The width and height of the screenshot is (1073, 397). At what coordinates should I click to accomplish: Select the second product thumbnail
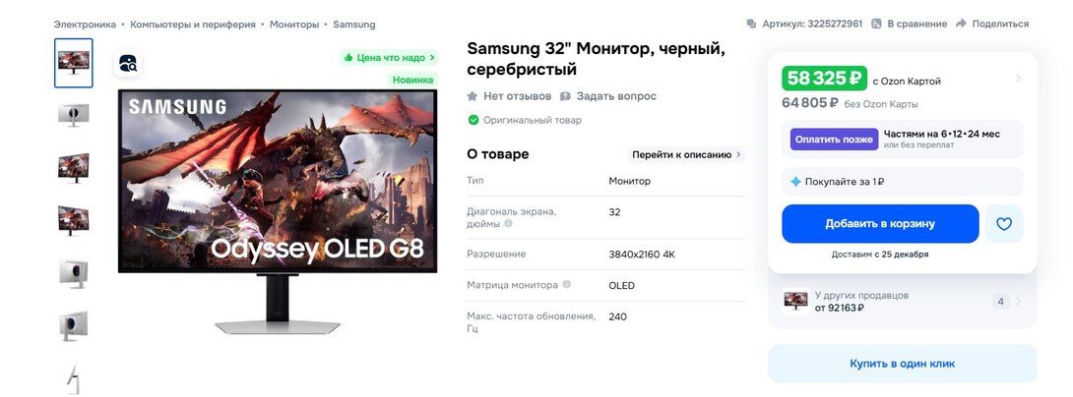pos(74,116)
